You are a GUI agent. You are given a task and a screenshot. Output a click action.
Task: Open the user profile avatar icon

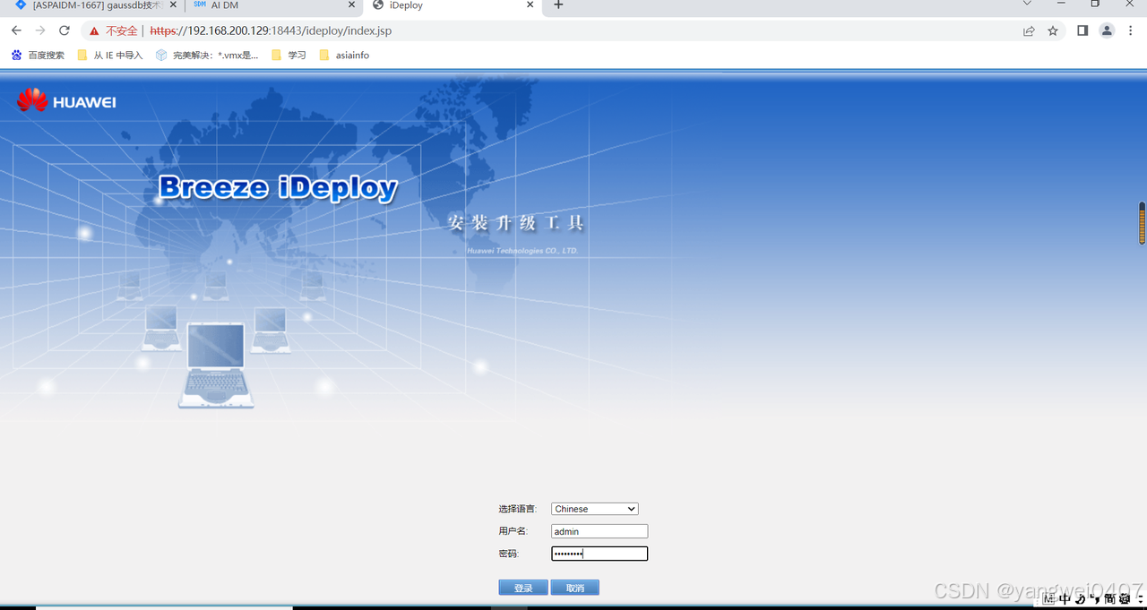click(1107, 30)
